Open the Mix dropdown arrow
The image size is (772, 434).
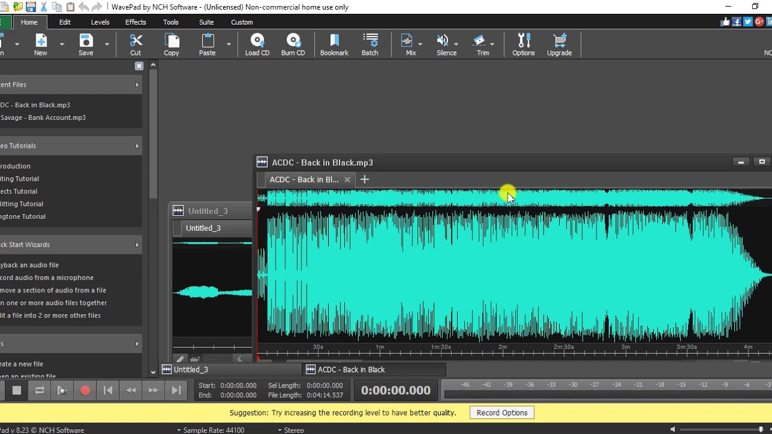pos(420,44)
